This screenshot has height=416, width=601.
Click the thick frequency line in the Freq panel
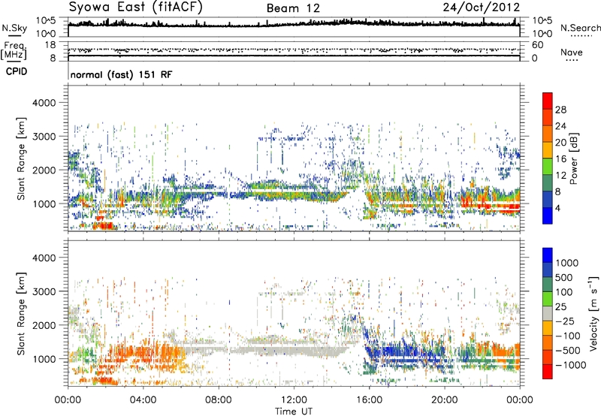point(294,56)
